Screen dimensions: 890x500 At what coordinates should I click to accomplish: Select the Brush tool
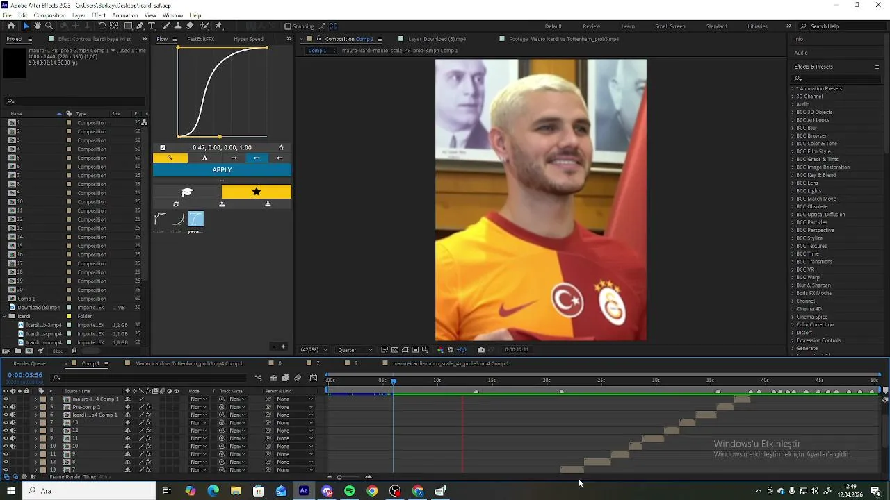166,26
